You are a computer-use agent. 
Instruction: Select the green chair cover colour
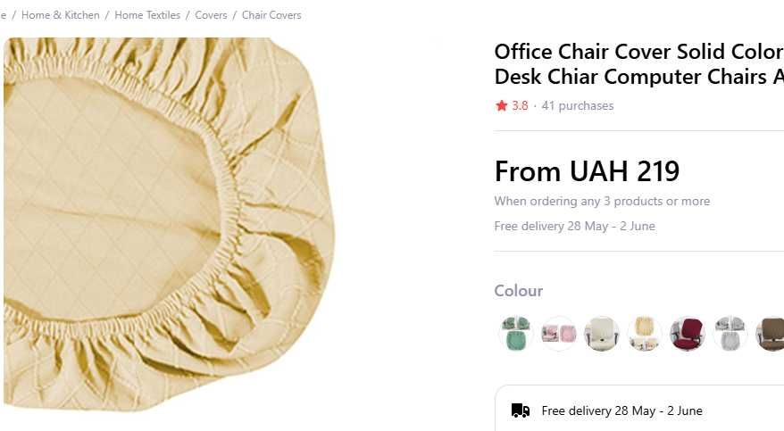coord(515,334)
